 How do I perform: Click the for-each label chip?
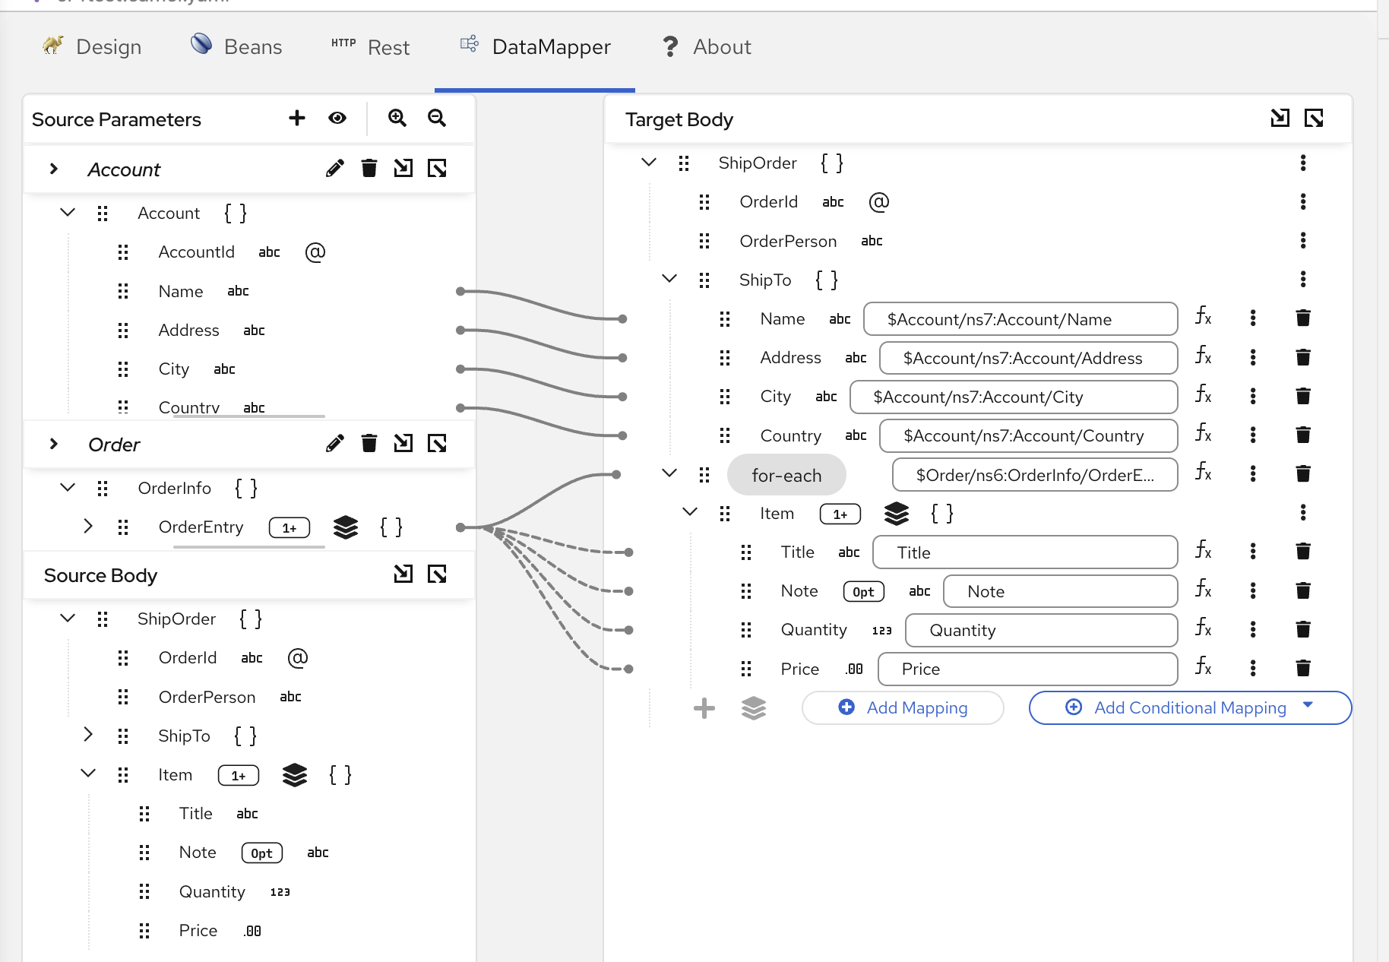(786, 475)
